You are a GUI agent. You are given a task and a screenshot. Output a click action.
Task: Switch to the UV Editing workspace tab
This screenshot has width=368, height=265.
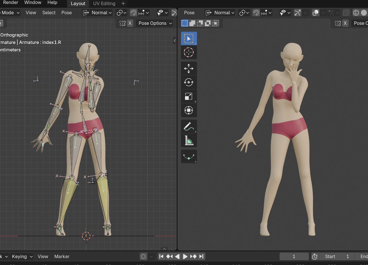[104, 3]
